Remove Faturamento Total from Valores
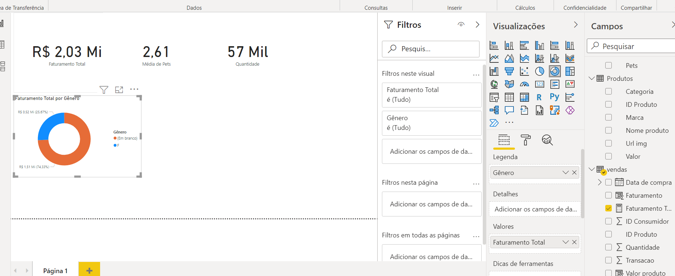 click(574, 242)
